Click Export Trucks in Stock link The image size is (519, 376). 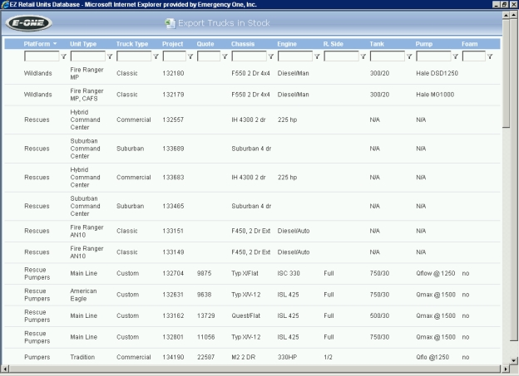[x=224, y=23]
